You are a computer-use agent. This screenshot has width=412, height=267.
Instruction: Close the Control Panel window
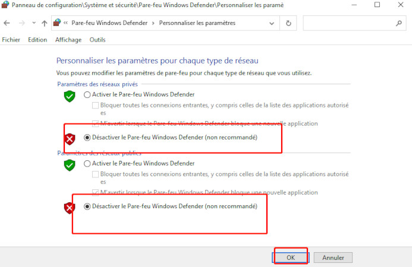pyautogui.click(x=401, y=5)
